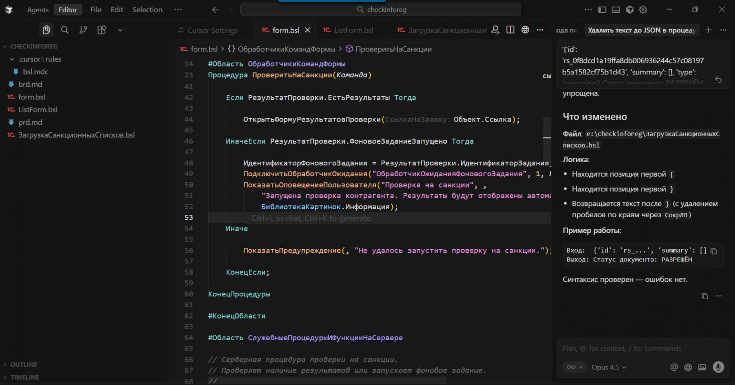The height and width of the screenshot is (385, 735).
Task: Open the Extensions view
Action: [101, 30]
